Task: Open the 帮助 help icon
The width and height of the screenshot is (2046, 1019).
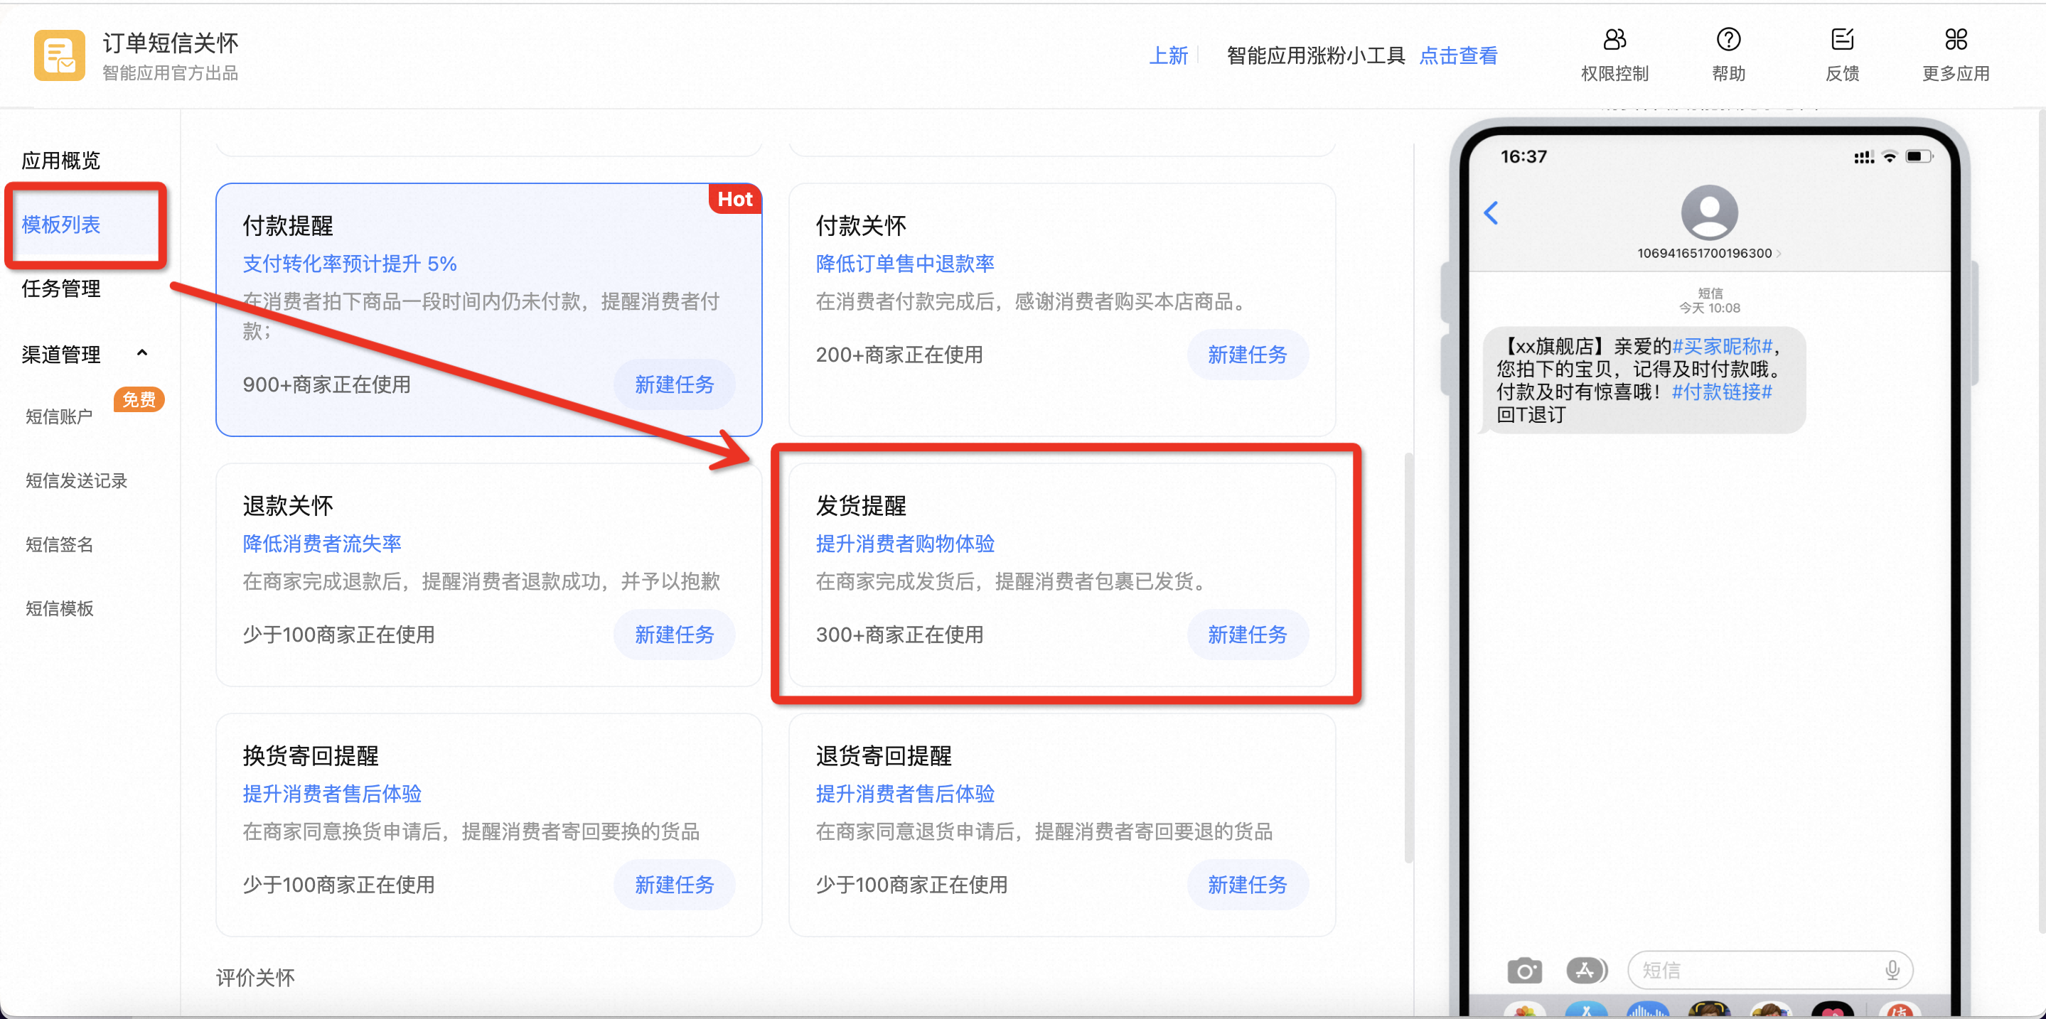Action: click(1728, 40)
